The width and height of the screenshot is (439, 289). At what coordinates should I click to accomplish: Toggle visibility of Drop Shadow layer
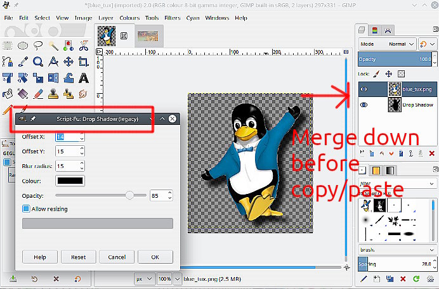(364, 105)
